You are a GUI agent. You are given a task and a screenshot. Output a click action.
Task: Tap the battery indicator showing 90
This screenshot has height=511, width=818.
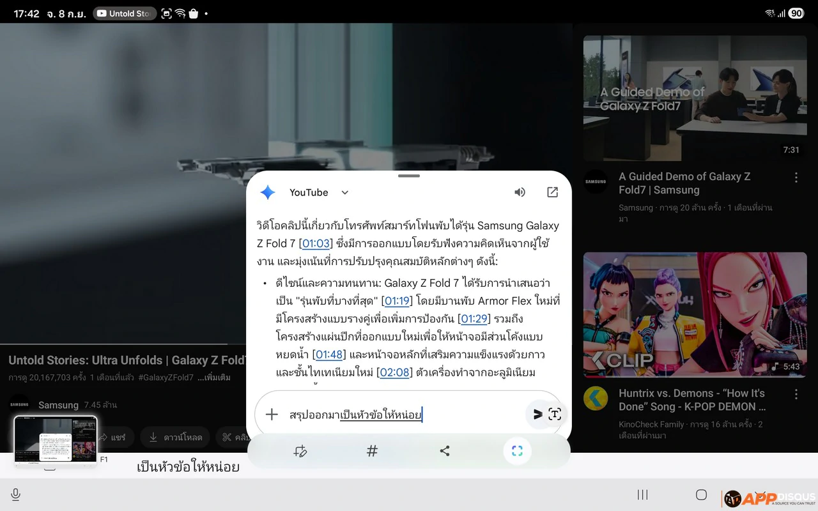(x=796, y=13)
